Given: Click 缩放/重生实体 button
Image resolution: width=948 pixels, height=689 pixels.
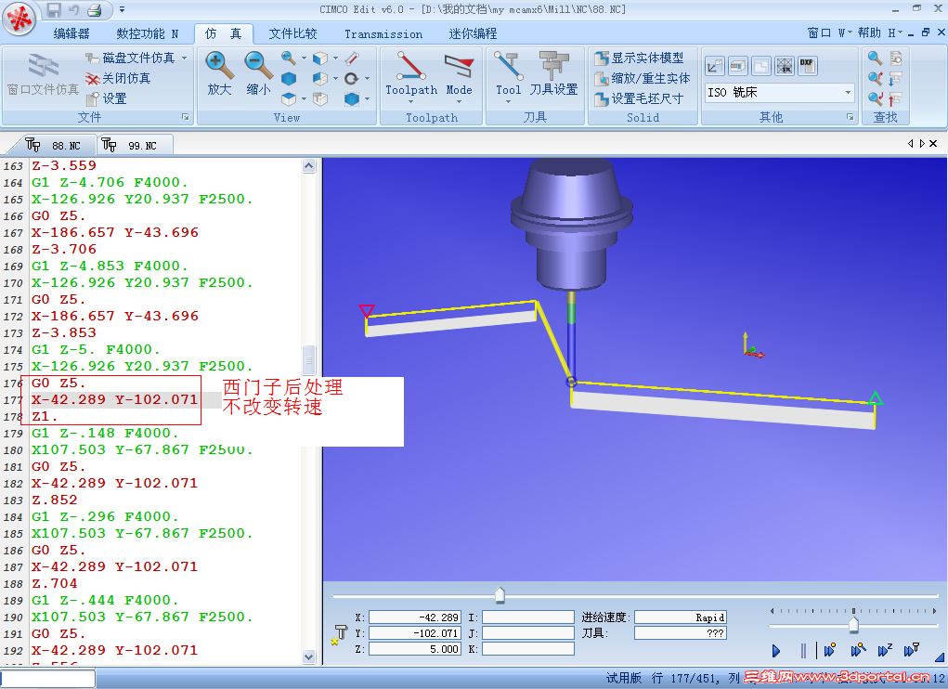Looking at the screenshot, I should point(643,78).
